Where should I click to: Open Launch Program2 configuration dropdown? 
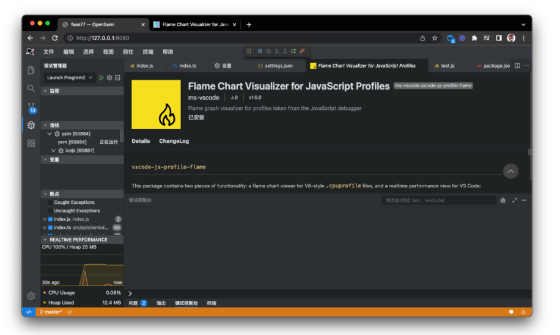[x=70, y=77]
